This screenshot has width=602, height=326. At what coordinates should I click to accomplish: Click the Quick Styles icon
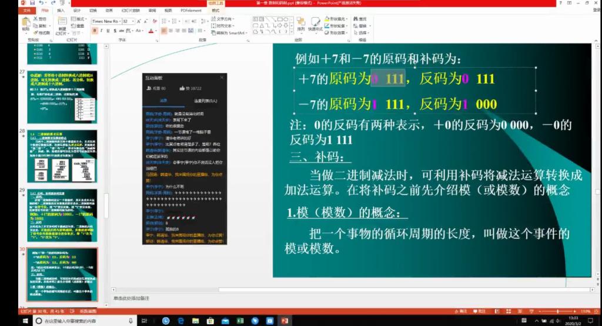315,24
